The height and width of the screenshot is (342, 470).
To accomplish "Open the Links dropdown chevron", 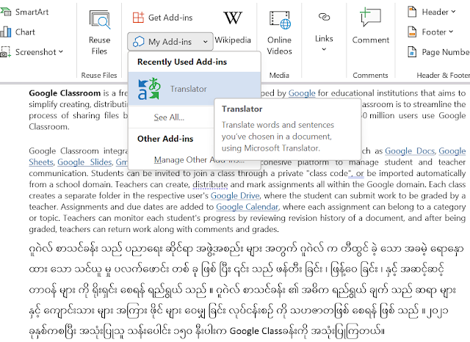I will point(324,49).
